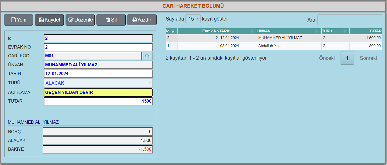Viewport: 387px width, 165px height.
Task: Click into the Ara search field
Action: (x=350, y=20)
